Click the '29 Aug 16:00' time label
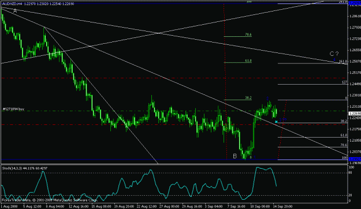The image size is (361, 209). click(192, 207)
